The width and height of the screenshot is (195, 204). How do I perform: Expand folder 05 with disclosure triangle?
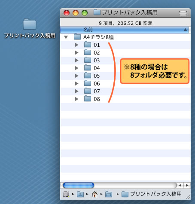77,76
